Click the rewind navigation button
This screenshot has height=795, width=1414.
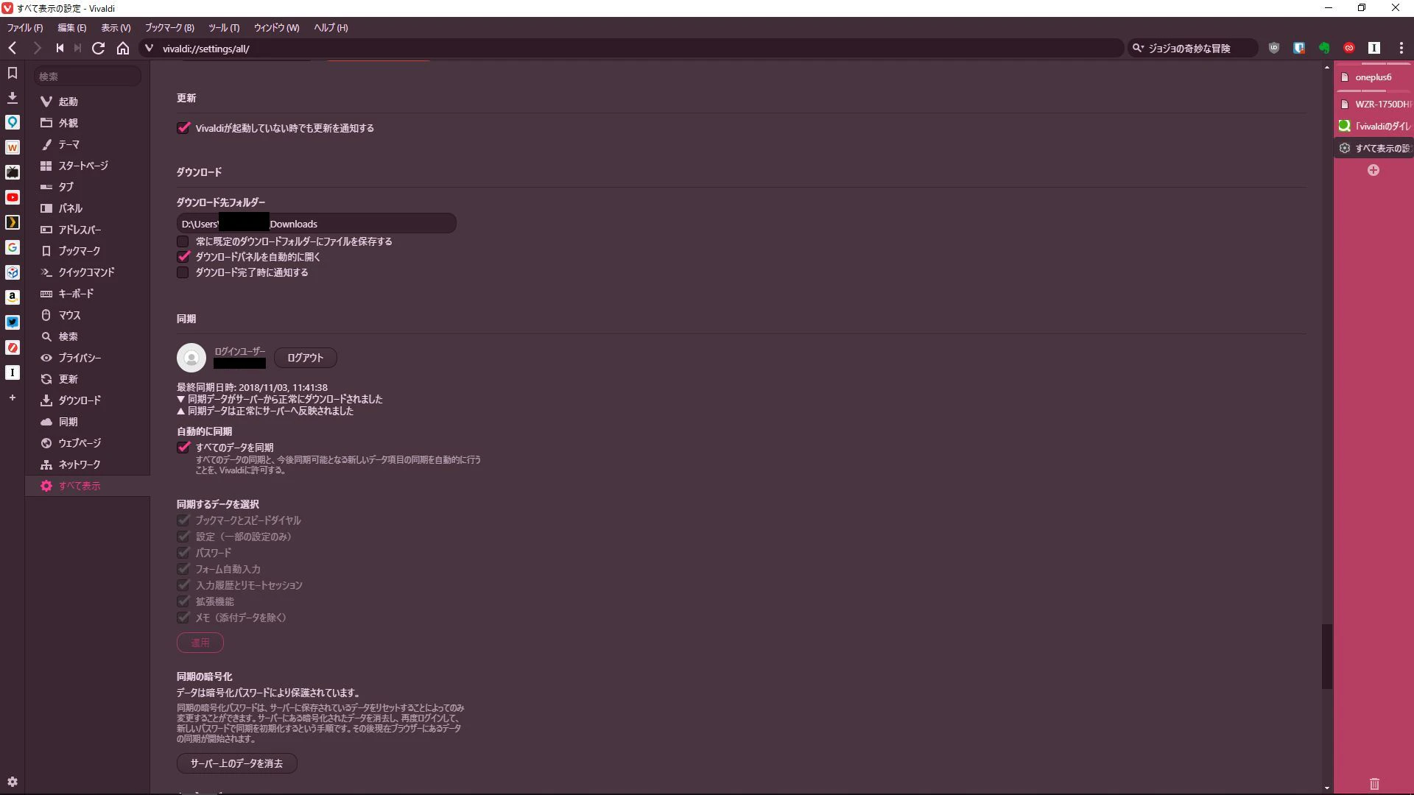(x=60, y=48)
